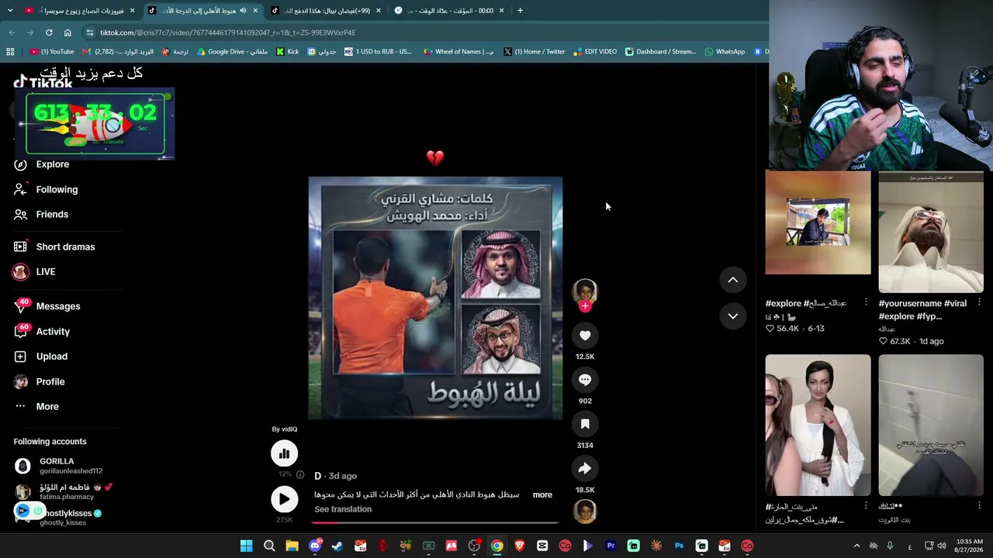Open the vidIQ info icon next to 12%

coord(300,474)
